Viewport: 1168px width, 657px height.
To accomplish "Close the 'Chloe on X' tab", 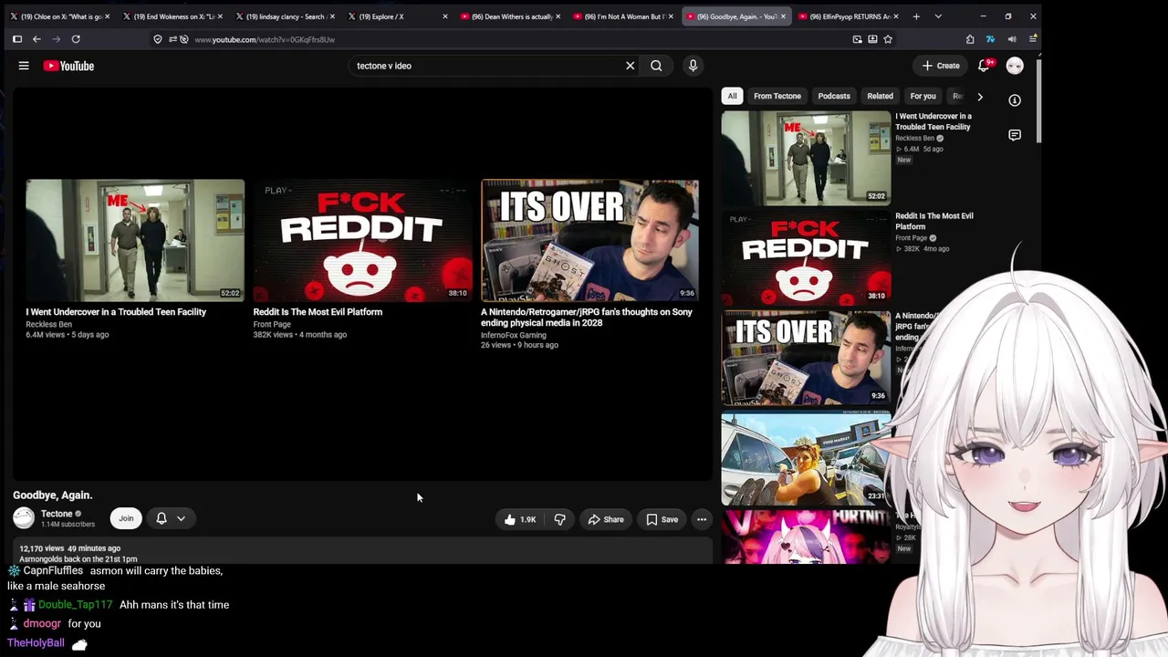I will coord(108,16).
